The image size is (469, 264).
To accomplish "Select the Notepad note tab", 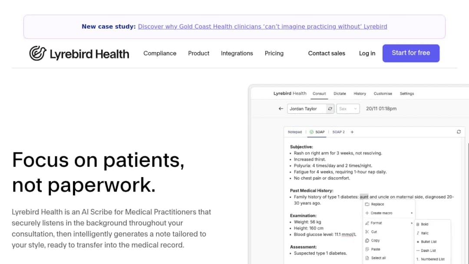I will pyautogui.click(x=295, y=132).
